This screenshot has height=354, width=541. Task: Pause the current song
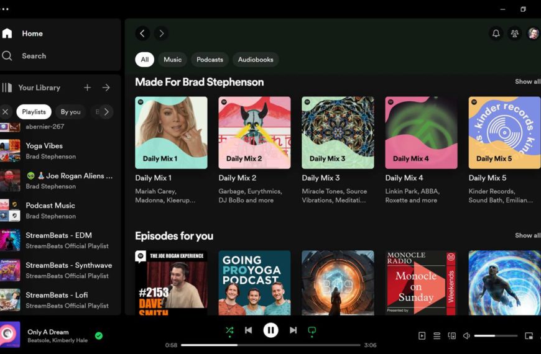271,330
